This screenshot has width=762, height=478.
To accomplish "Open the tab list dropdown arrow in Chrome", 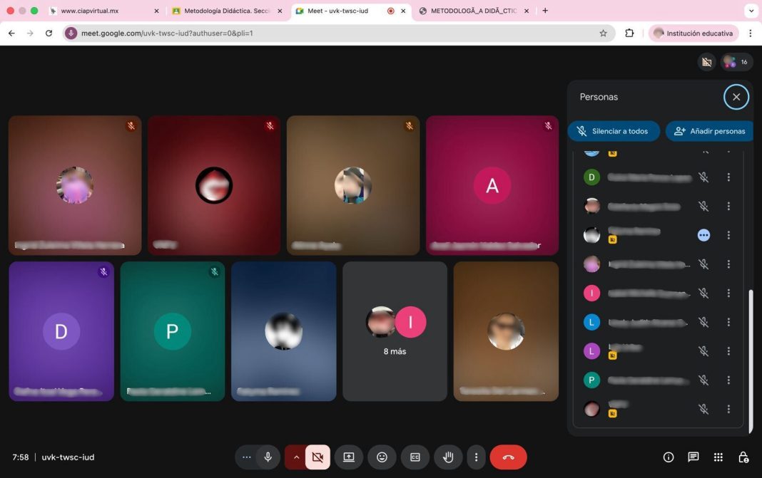I will pyautogui.click(x=751, y=11).
